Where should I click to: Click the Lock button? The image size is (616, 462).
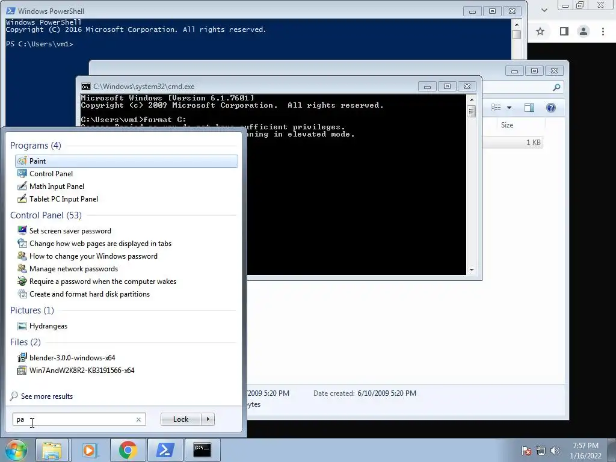[x=180, y=419]
